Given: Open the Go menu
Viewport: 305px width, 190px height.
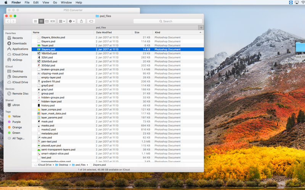Looking at the screenshot, I should coord(55,3).
